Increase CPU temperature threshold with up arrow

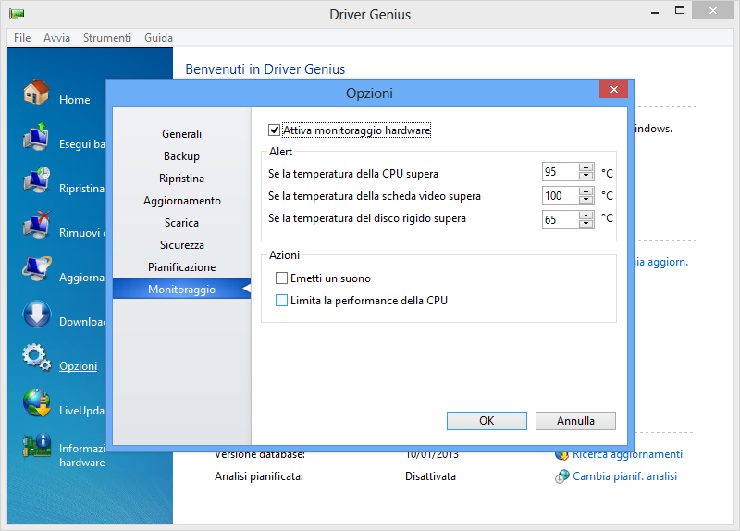(586, 167)
